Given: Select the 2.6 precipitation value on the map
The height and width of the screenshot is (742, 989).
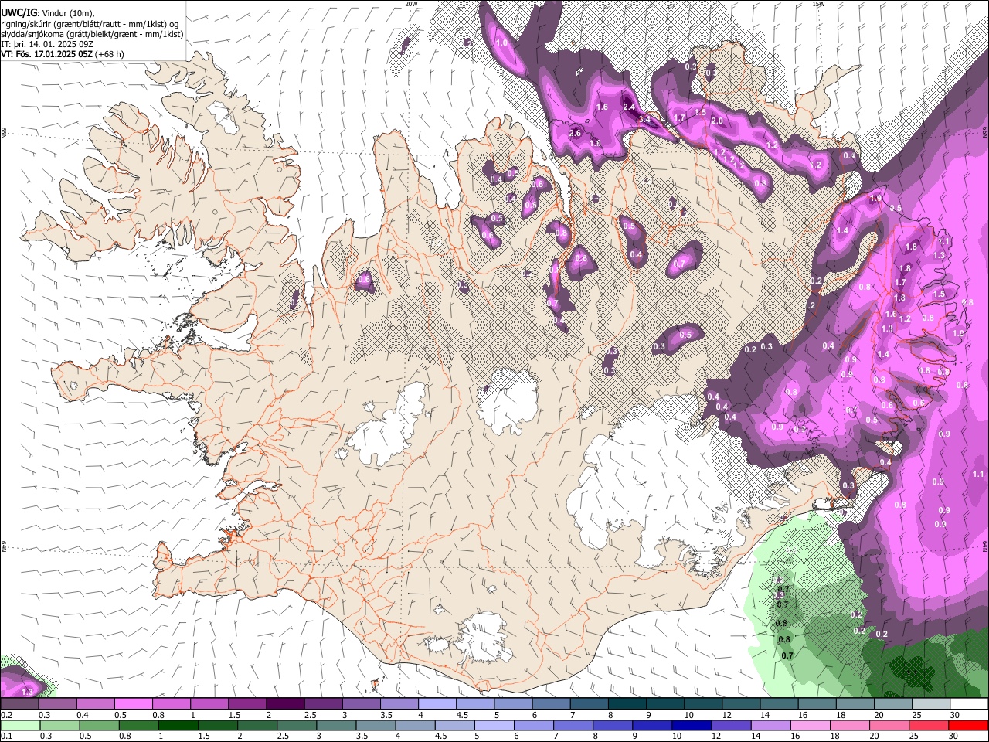Looking at the screenshot, I should (x=575, y=133).
